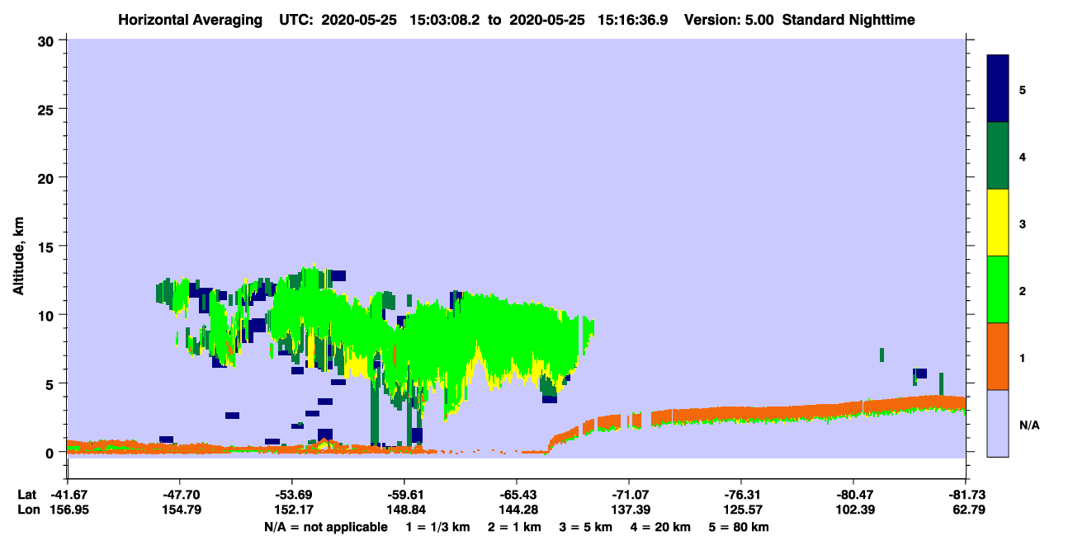The width and height of the screenshot is (1073, 550).
Task: Click the '4 = 20 km' legend entry
Action: (x=661, y=526)
